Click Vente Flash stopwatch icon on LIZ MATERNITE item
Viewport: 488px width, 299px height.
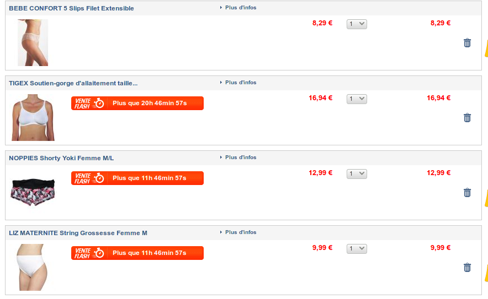[x=99, y=253]
